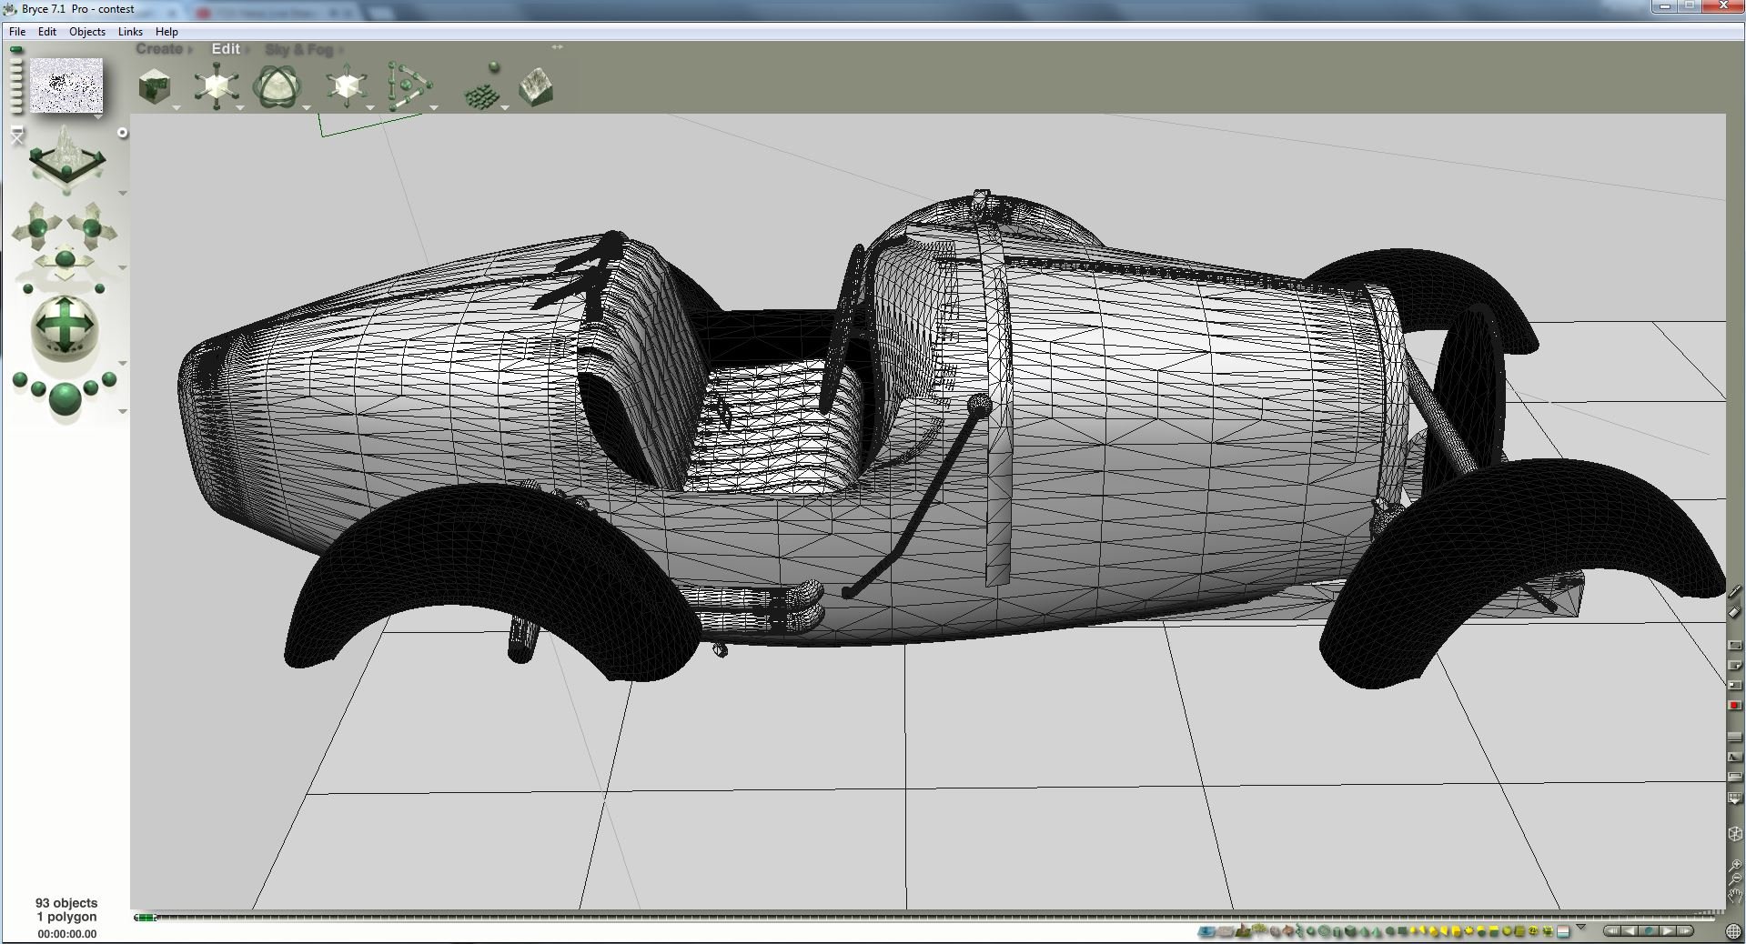
Task: Click the small right render-option sphere
Action: pos(110,379)
